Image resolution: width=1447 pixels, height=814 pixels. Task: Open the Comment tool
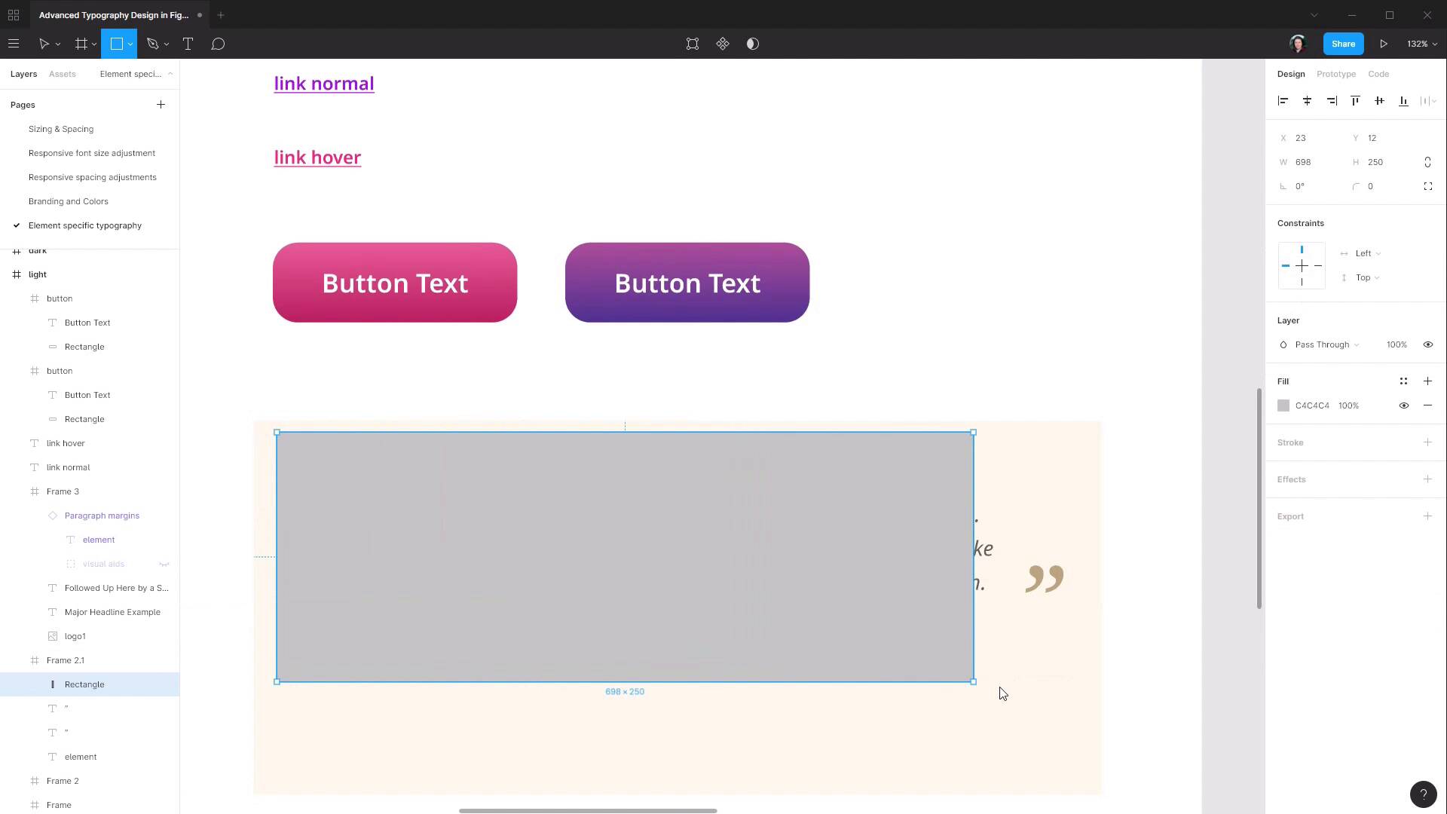coord(218,44)
